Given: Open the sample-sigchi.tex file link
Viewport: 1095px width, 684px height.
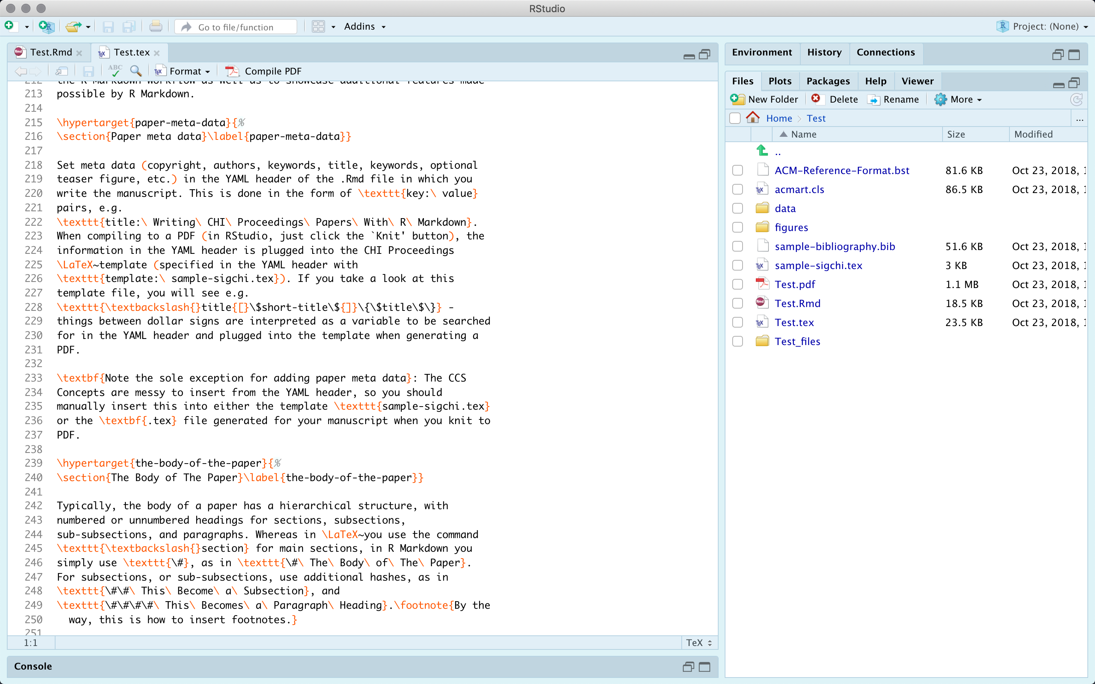Looking at the screenshot, I should pyautogui.click(x=818, y=266).
